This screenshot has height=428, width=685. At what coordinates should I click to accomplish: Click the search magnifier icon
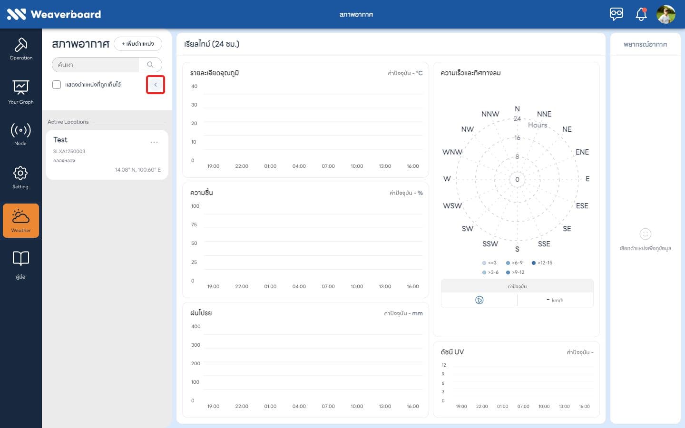click(x=150, y=65)
